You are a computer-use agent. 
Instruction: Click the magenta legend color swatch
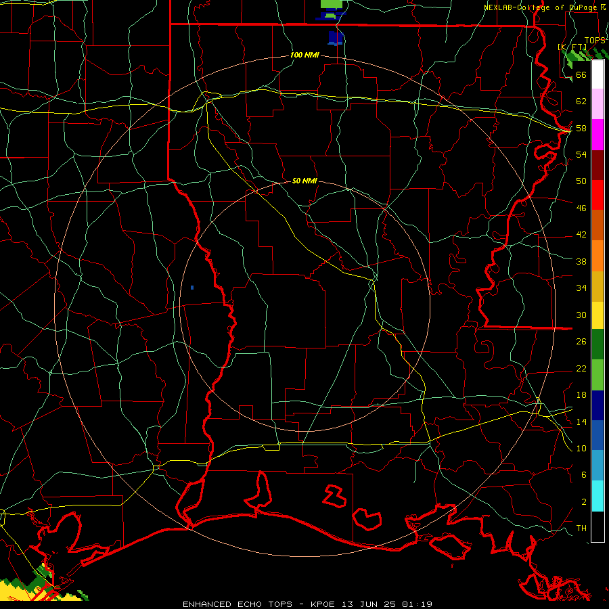pos(597,135)
